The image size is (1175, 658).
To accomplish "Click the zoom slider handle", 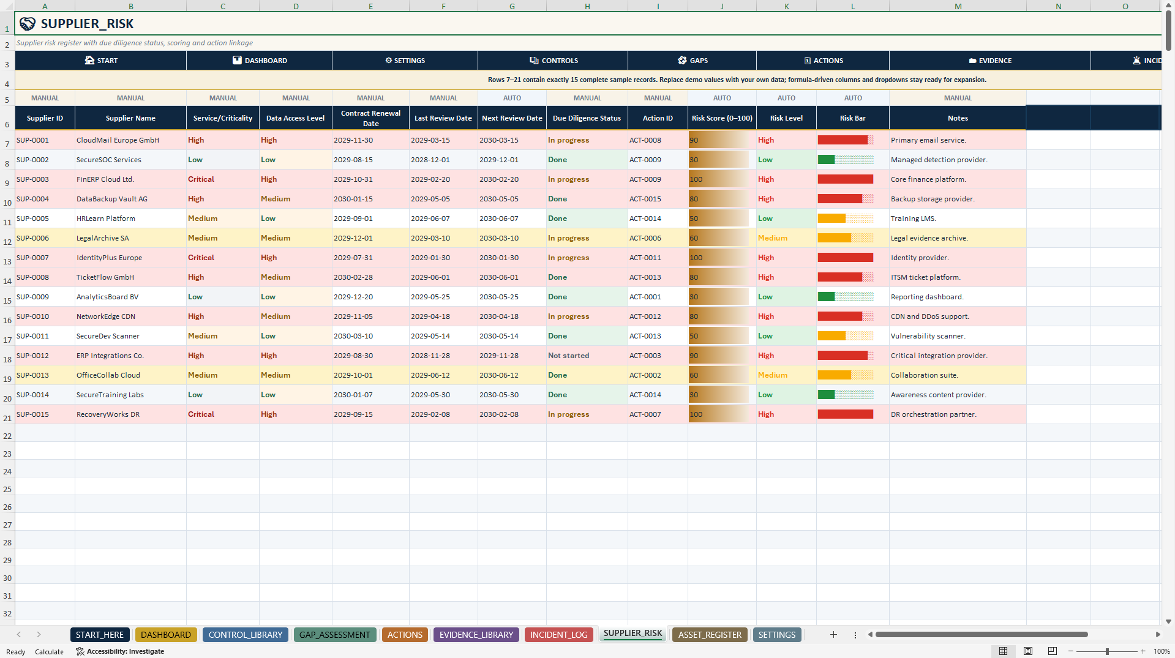I will 1107,651.
